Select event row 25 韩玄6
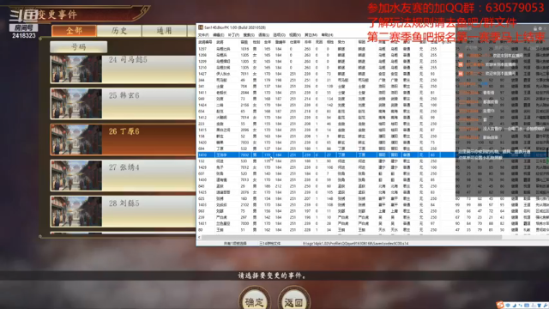This screenshot has height=309, width=549. 123,104
